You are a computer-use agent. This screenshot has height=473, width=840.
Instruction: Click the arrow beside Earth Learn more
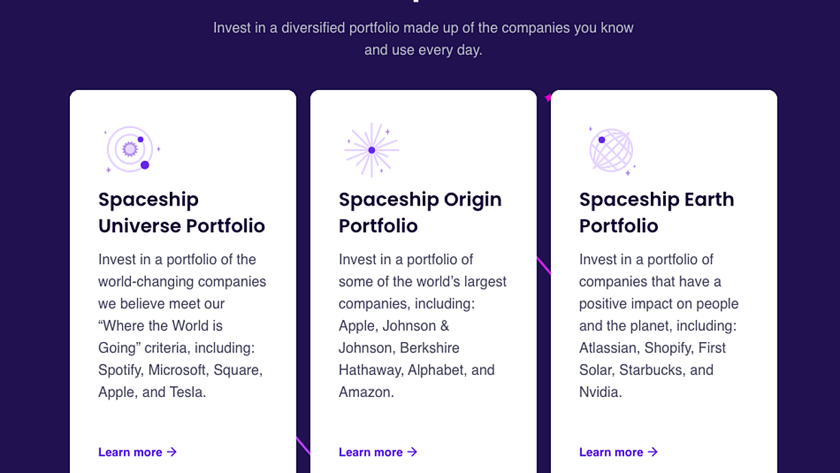click(x=653, y=452)
